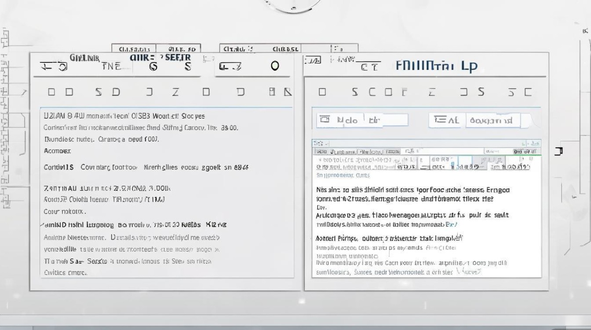
Task: Click the Z icon in left panel toolbar
Action: pyautogui.click(x=175, y=92)
